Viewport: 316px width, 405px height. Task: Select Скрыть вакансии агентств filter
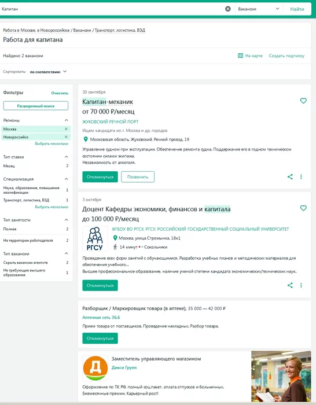click(36, 263)
